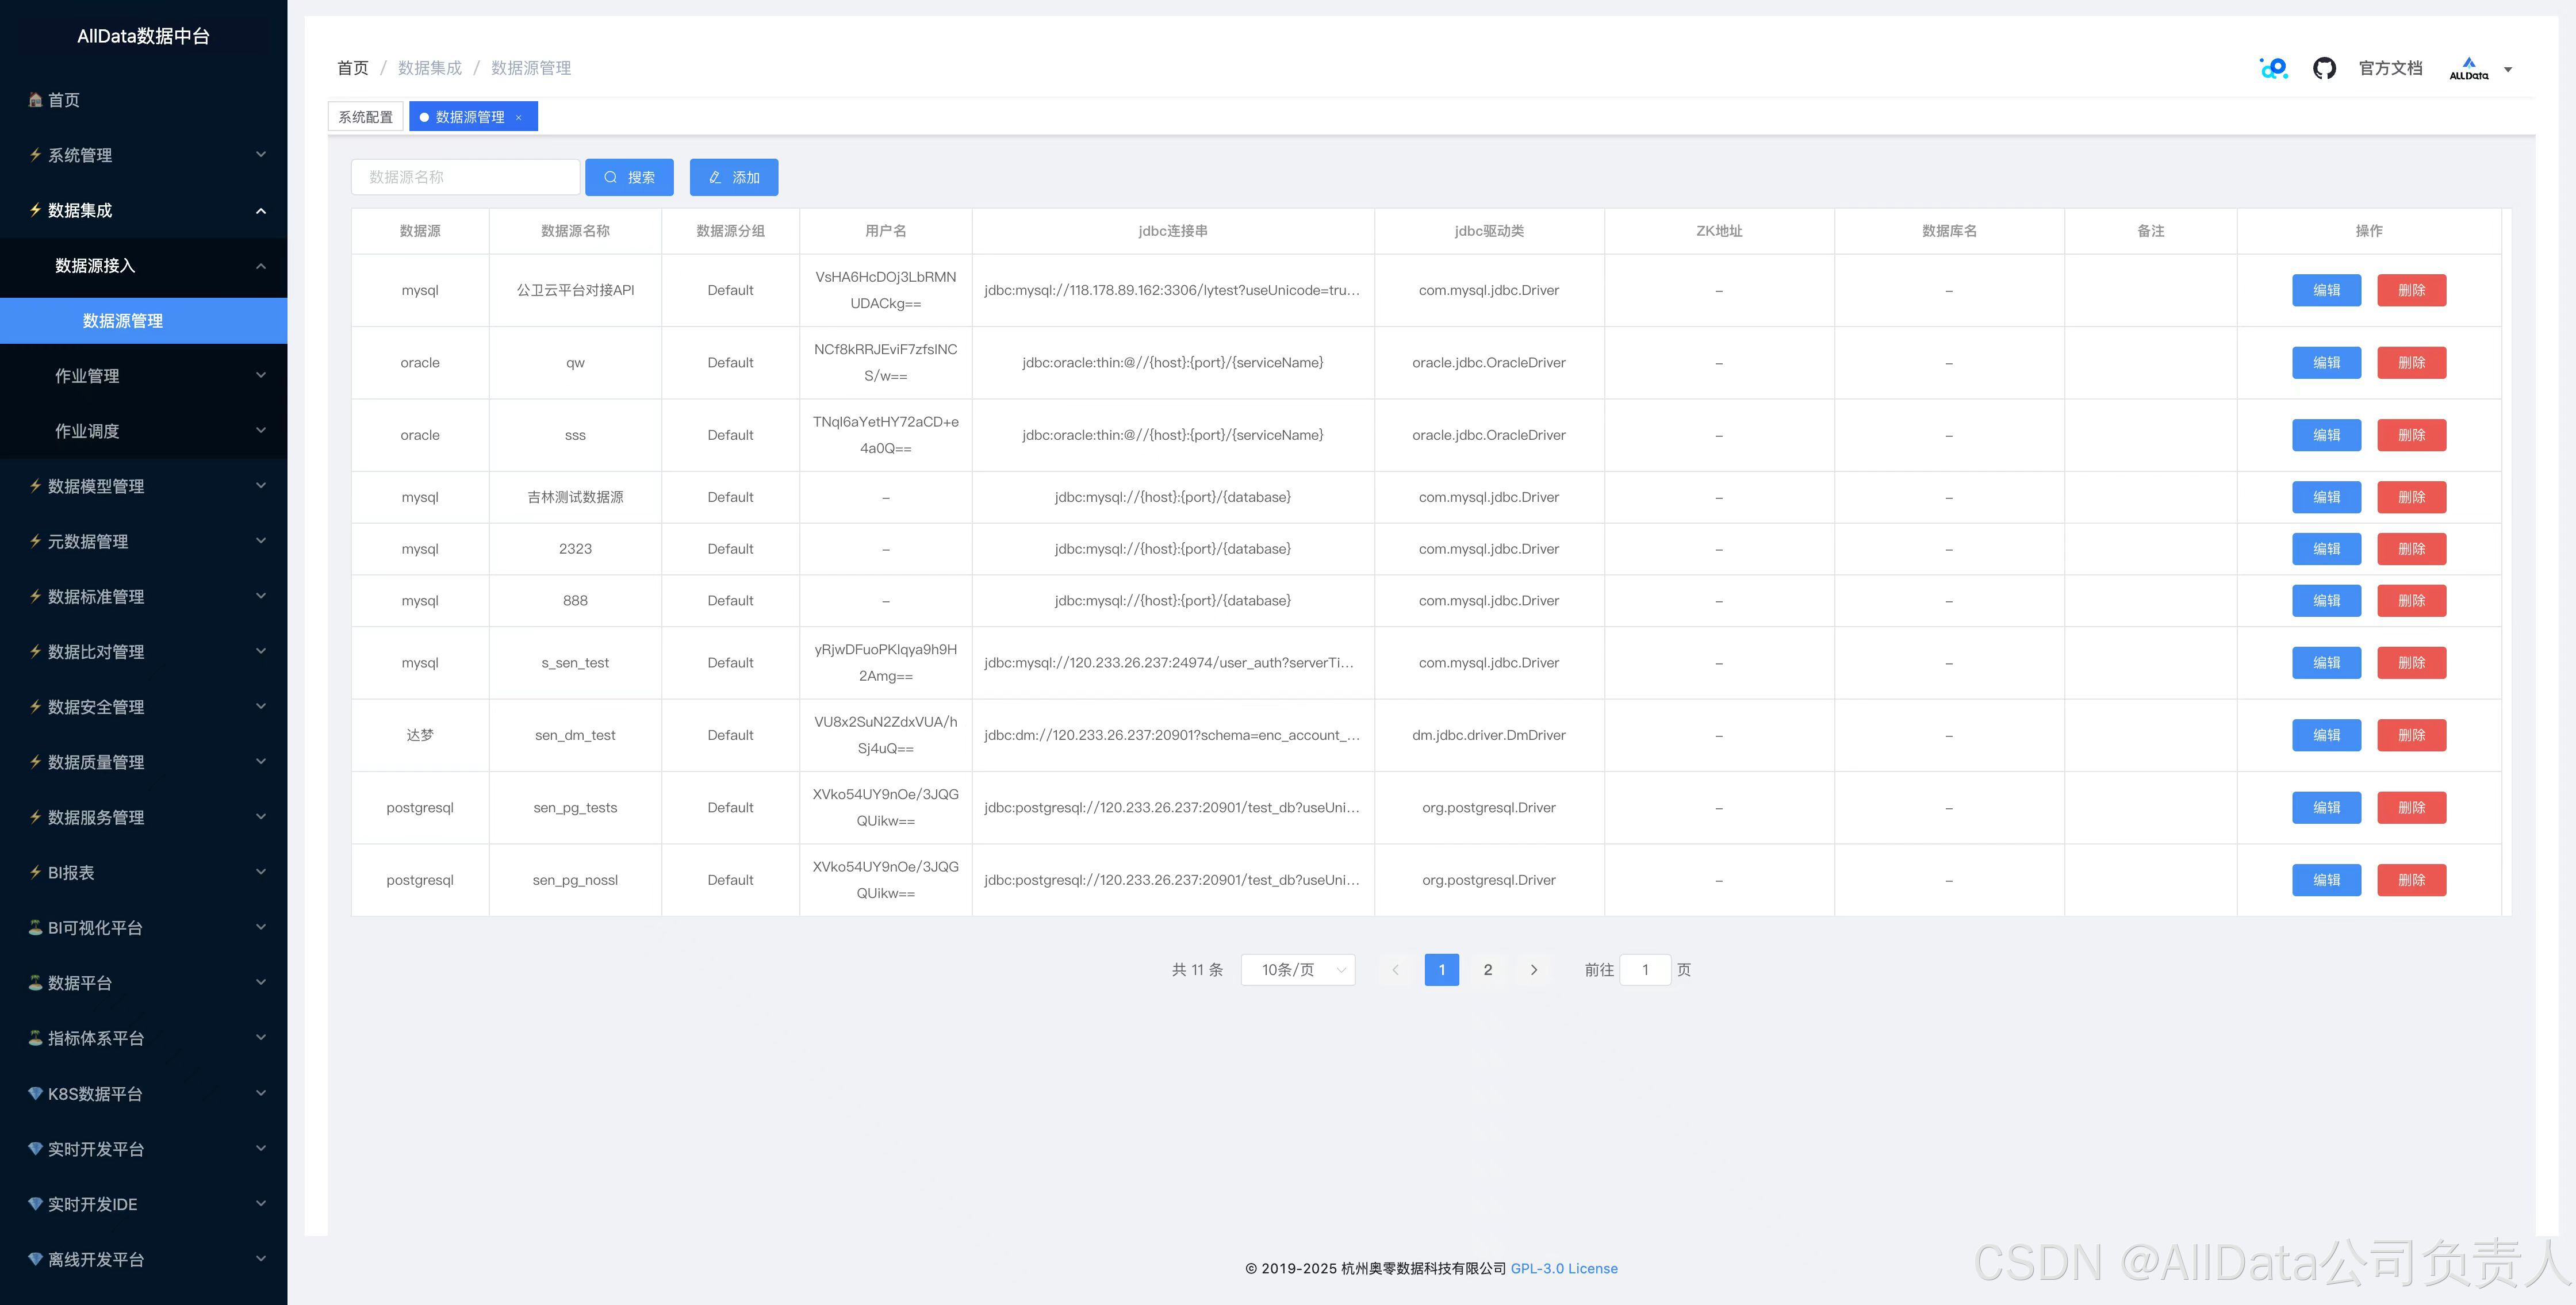Open the user menu caret next to avatar
The width and height of the screenshot is (2576, 1305).
pyautogui.click(x=2508, y=69)
